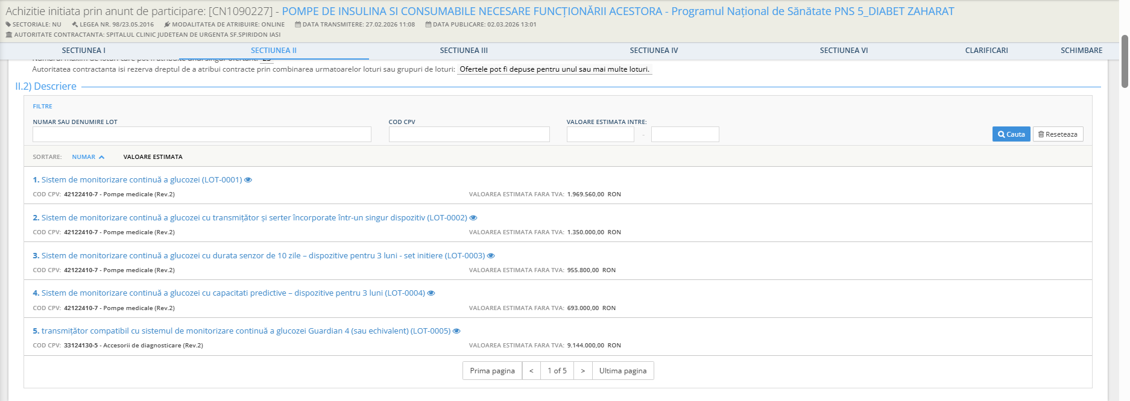Switch to the SECTIUNEA III tab
The image size is (1130, 401).
463,51
